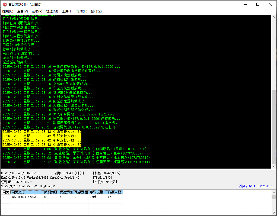Viewport: 277px width, 216px height.
Task: Open the 查看(V) menu
Action: tap(22, 11)
